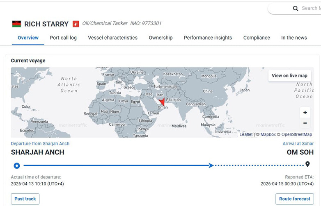Screen dimensions: 321x206
Task: Click the departure circle icon on the voyage bar
Action: coord(17,165)
